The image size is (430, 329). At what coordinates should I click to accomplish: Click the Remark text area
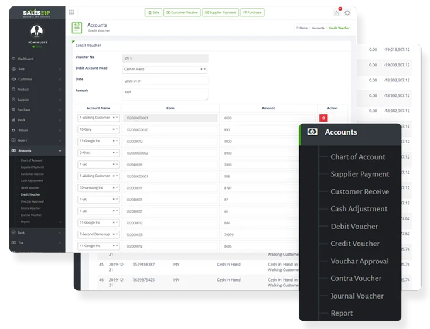(x=165, y=94)
